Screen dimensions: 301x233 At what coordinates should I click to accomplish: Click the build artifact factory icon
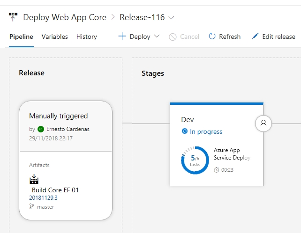coord(34,179)
